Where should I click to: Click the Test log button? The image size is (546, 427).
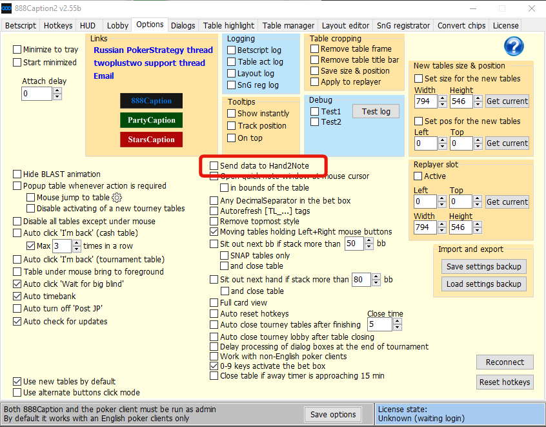(x=376, y=112)
